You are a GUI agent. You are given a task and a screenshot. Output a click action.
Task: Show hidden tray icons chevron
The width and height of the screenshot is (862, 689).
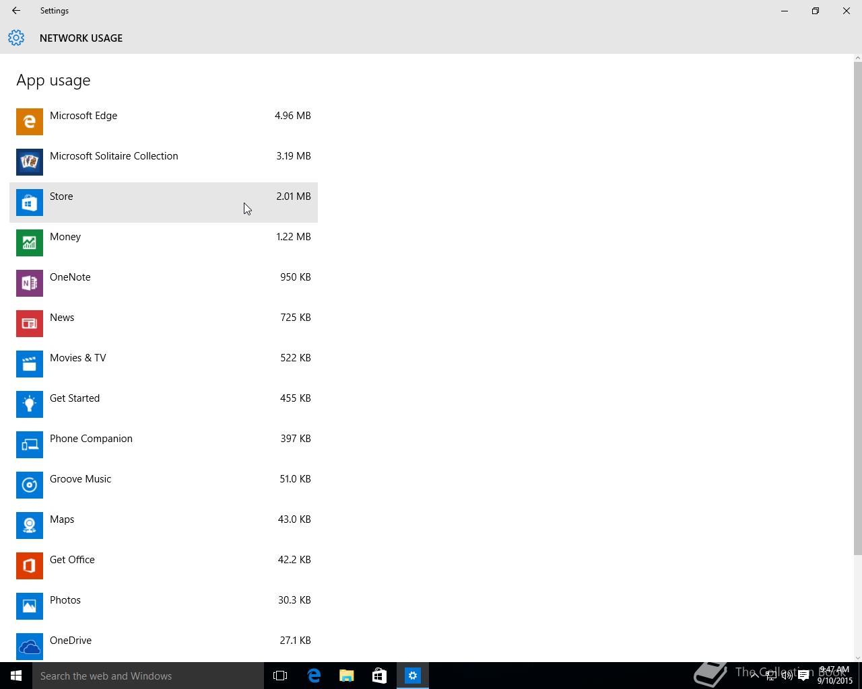755,676
